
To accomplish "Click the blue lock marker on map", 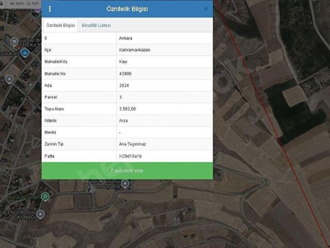I will point(25,53).
